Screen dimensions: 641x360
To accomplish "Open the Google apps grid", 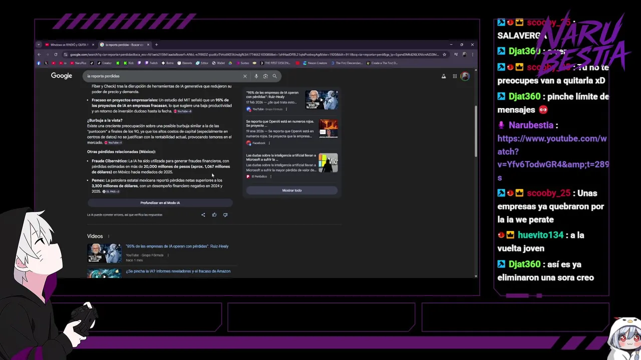I will (455, 76).
